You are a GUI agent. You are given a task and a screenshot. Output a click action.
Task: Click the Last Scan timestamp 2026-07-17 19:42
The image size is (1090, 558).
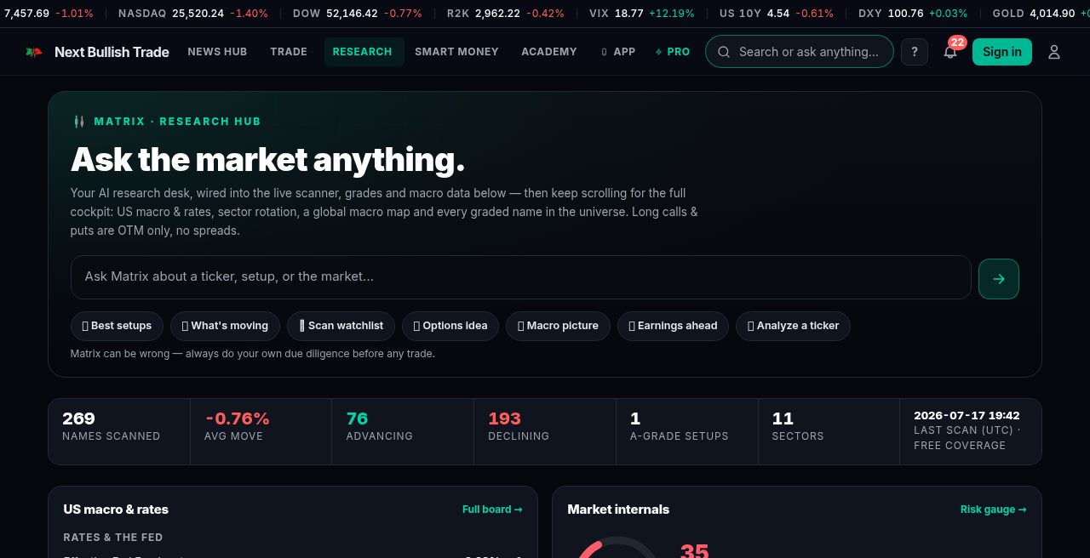(x=967, y=416)
